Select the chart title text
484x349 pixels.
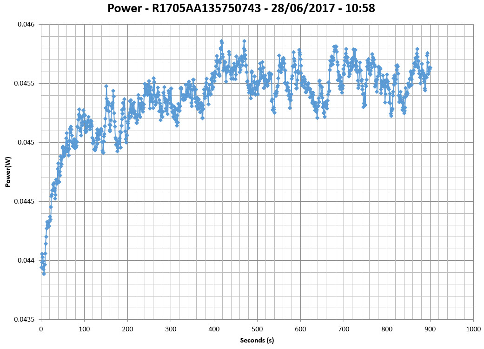(x=241, y=8)
